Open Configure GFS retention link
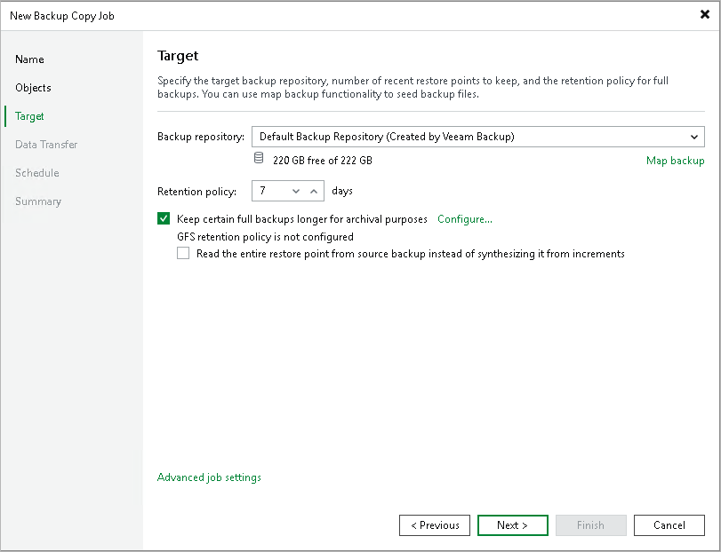Image resolution: width=721 pixels, height=552 pixels. coord(464,219)
